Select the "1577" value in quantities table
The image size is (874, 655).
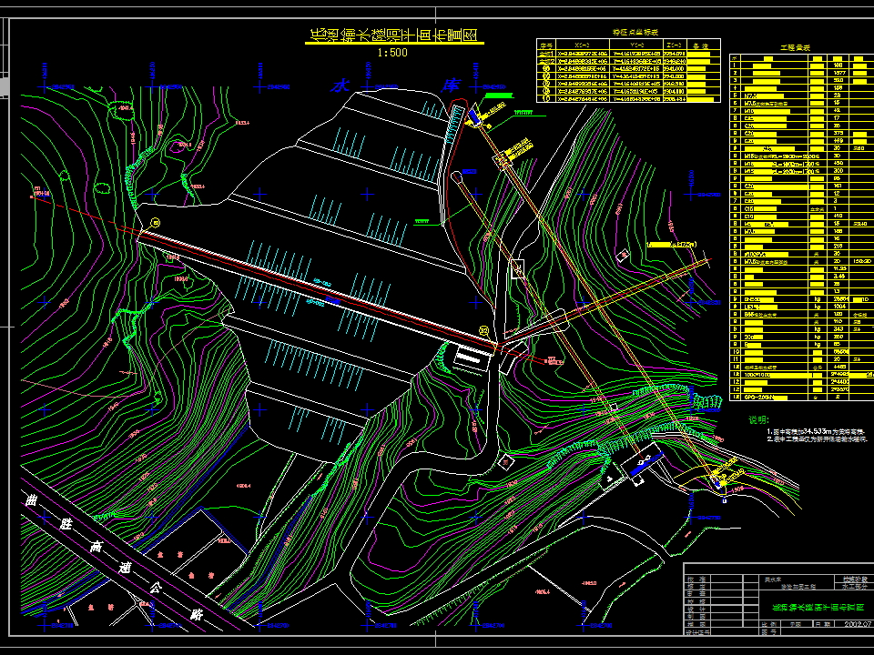[x=838, y=73]
